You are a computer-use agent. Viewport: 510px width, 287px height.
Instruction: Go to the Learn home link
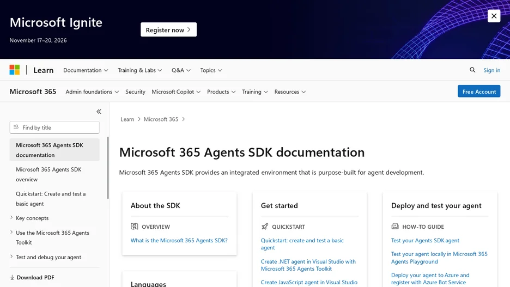(44, 70)
